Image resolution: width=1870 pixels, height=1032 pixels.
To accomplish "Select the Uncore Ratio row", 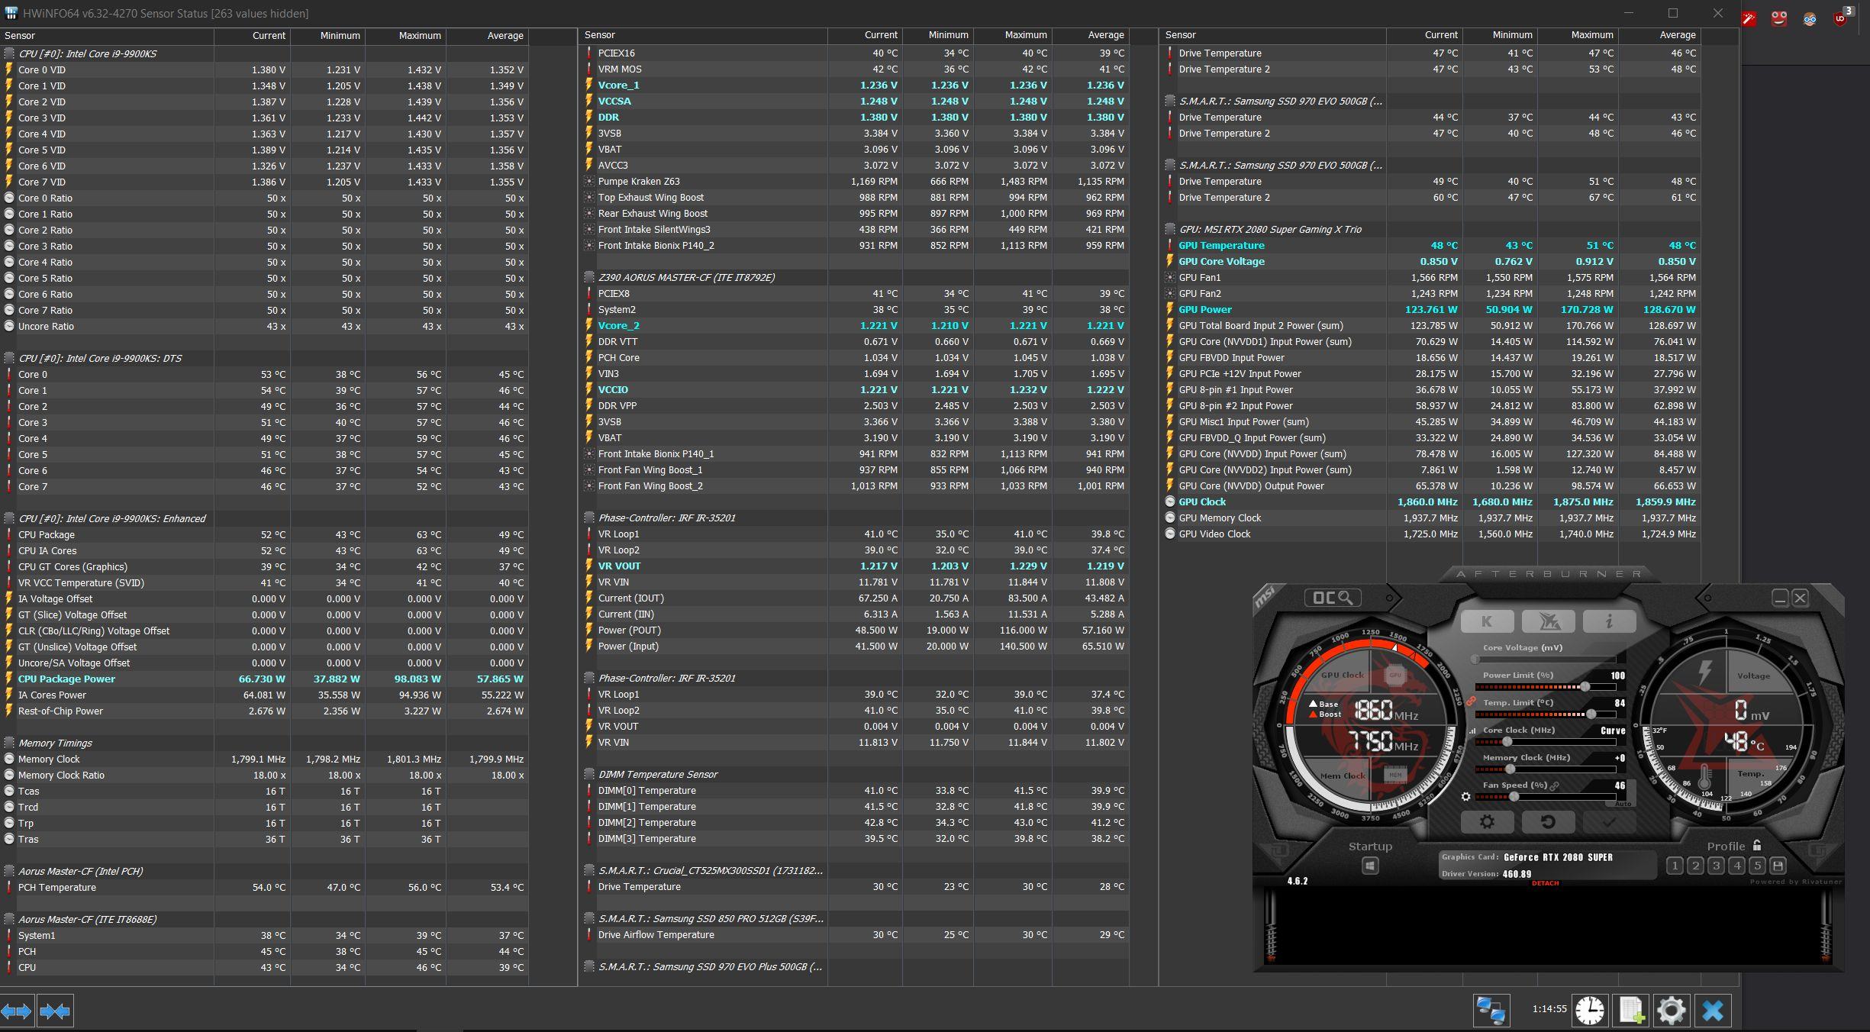I will [x=265, y=326].
